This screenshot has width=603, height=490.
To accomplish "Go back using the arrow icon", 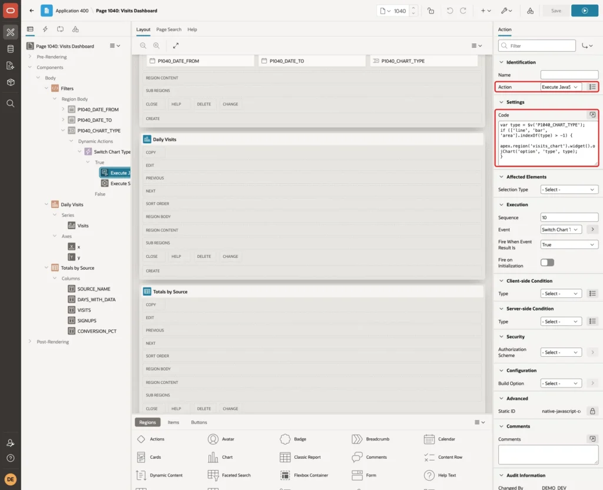I will click(32, 11).
